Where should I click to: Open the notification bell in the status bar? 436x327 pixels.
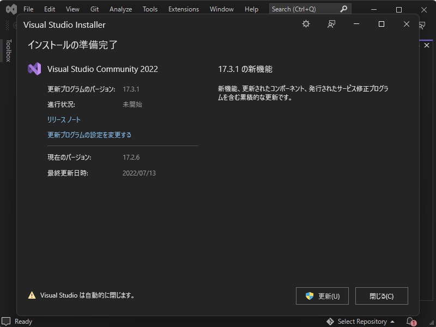[410, 322]
